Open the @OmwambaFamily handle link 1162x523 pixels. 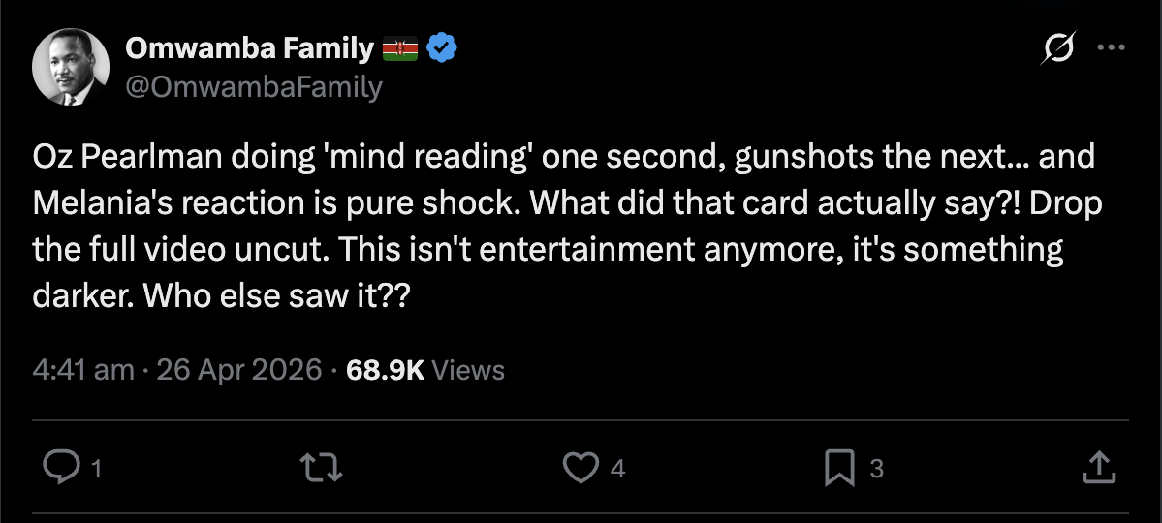click(x=254, y=88)
